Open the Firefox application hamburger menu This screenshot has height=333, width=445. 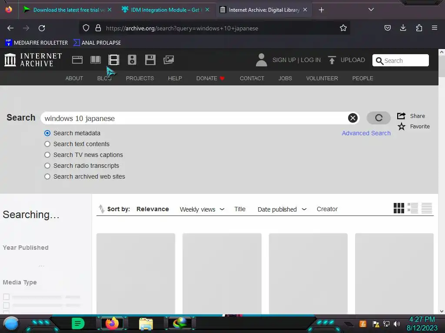coord(435,28)
